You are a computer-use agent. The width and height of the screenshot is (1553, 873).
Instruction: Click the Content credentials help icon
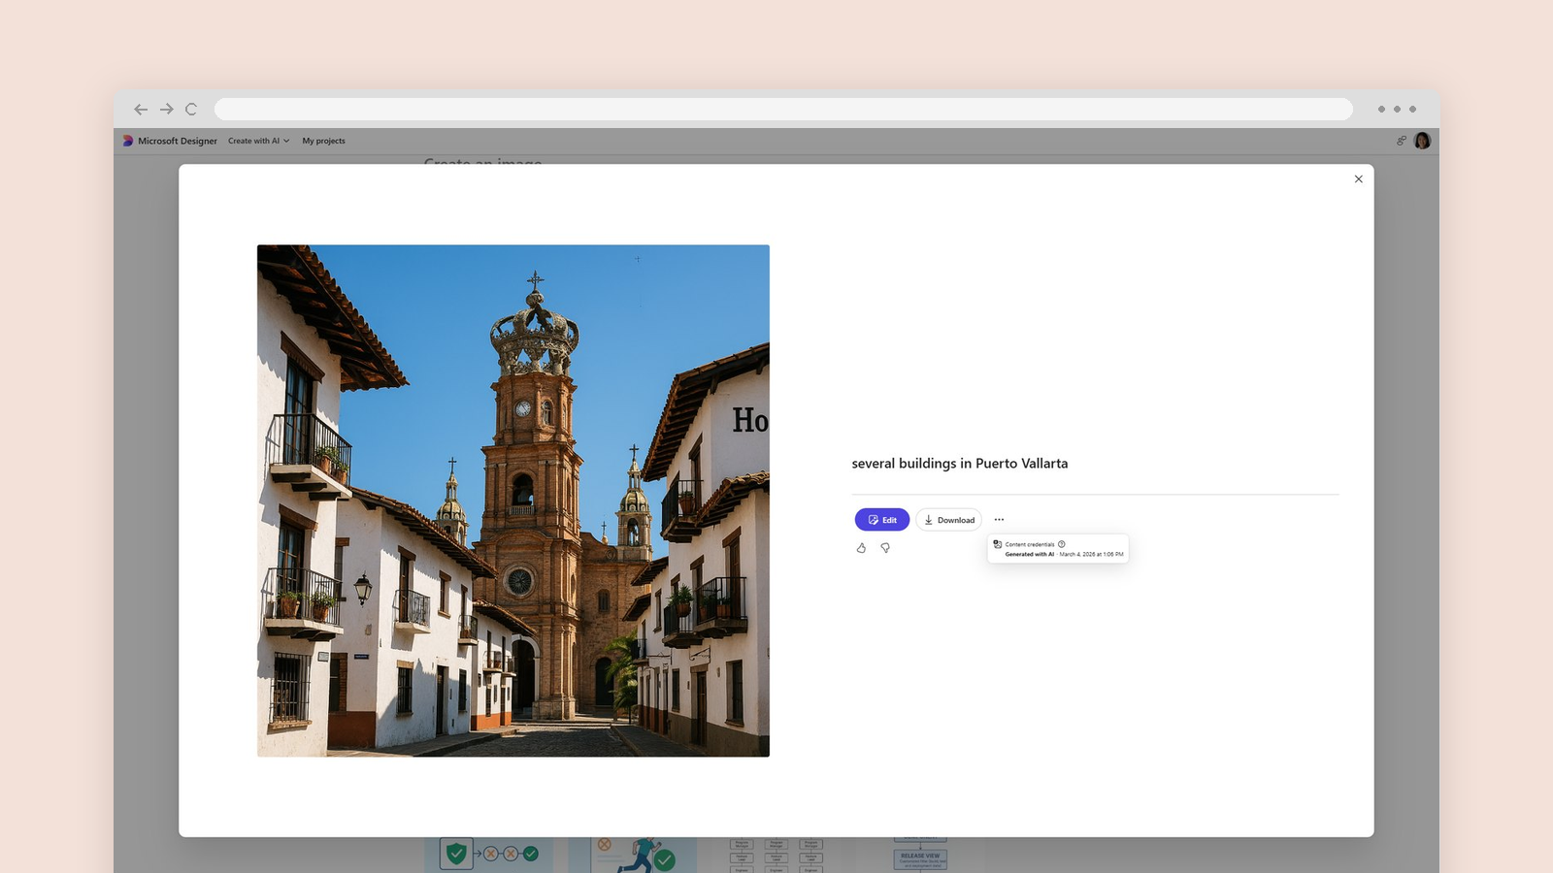tap(1062, 544)
